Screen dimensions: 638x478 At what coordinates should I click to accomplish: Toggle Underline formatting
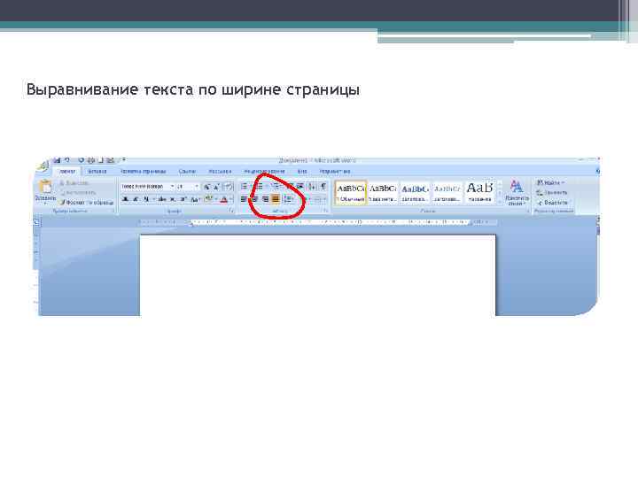[145, 199]
